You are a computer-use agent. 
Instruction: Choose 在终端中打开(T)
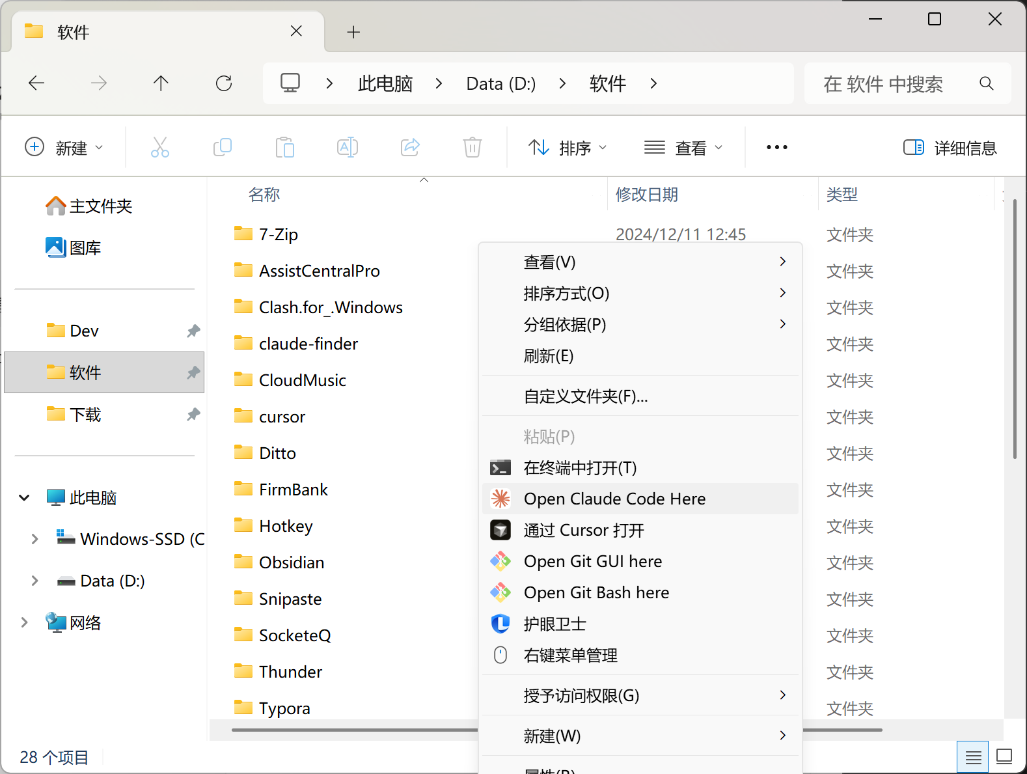[640, 467]
